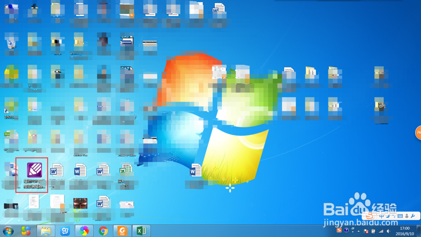Open the volume speaker tray icon
421x237 pixels.
coord(388,231)
